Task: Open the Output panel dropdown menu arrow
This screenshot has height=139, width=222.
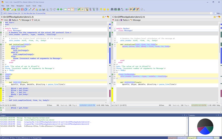Action: 182,115
